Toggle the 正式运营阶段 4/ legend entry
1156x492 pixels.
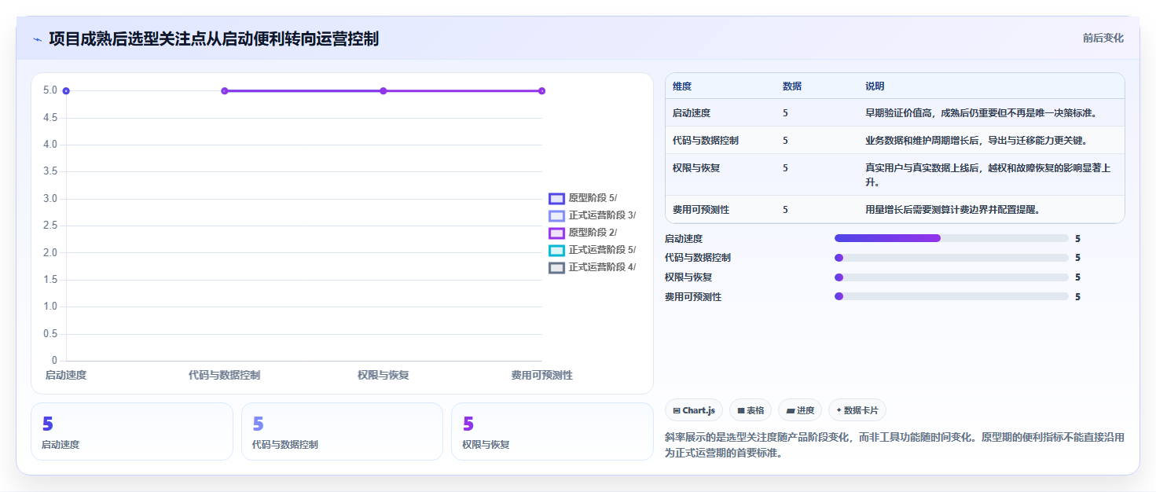(x=592, y=267)
